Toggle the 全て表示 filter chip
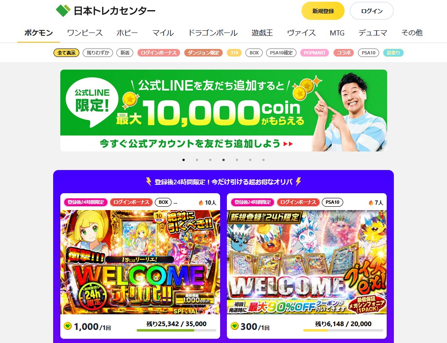447x343 pixels. point(67,53)
